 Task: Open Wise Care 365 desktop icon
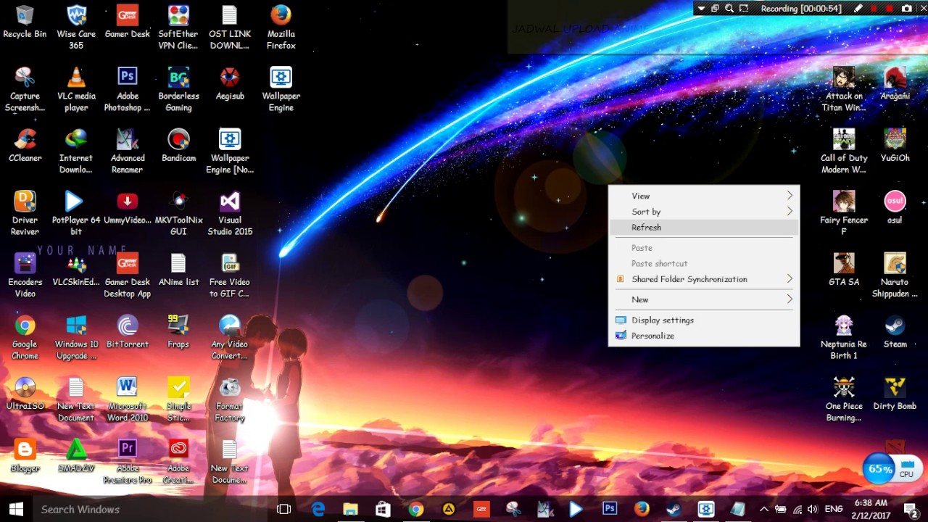(76, 27)
